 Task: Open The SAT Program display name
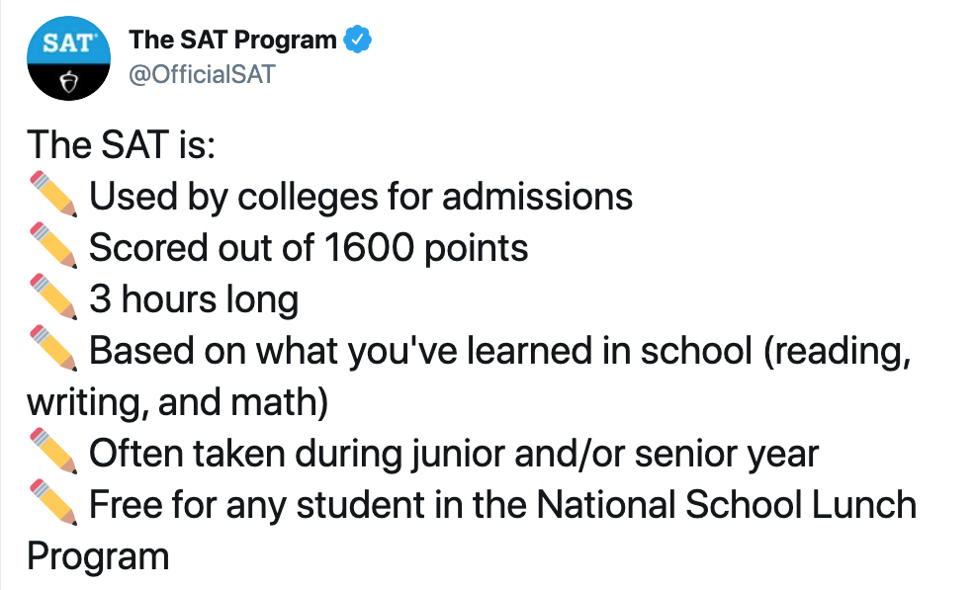click(232, 40)
